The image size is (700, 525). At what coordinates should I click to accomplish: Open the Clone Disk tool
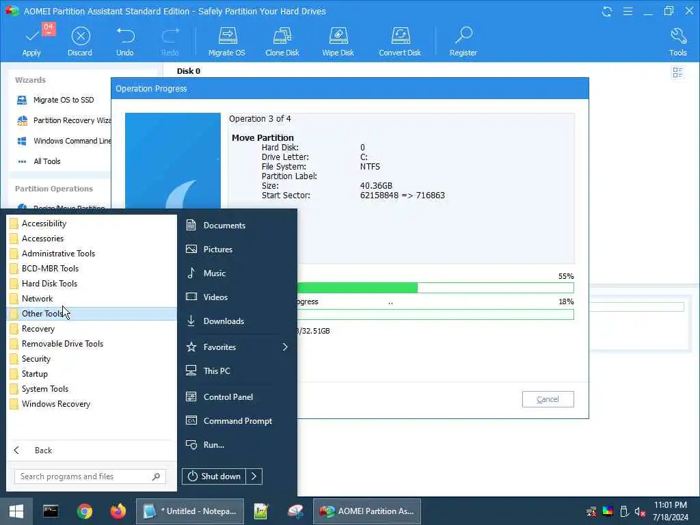pos(282,40)
